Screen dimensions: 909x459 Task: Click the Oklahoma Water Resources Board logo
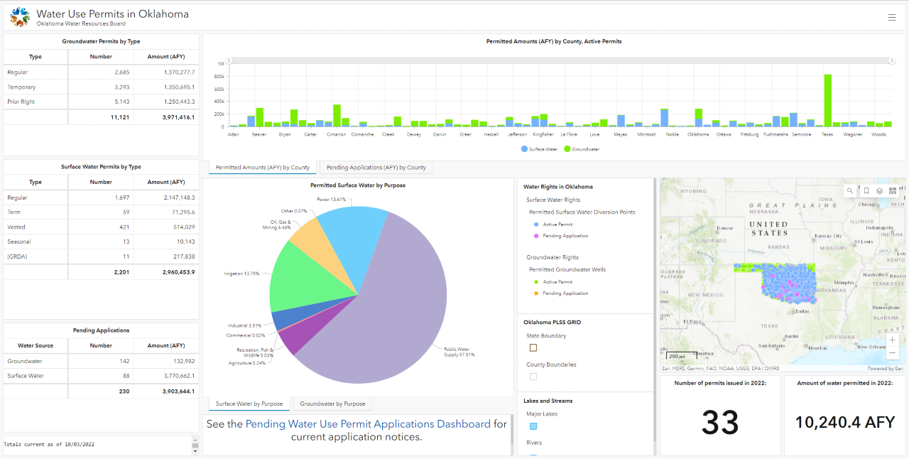(19, 16)
